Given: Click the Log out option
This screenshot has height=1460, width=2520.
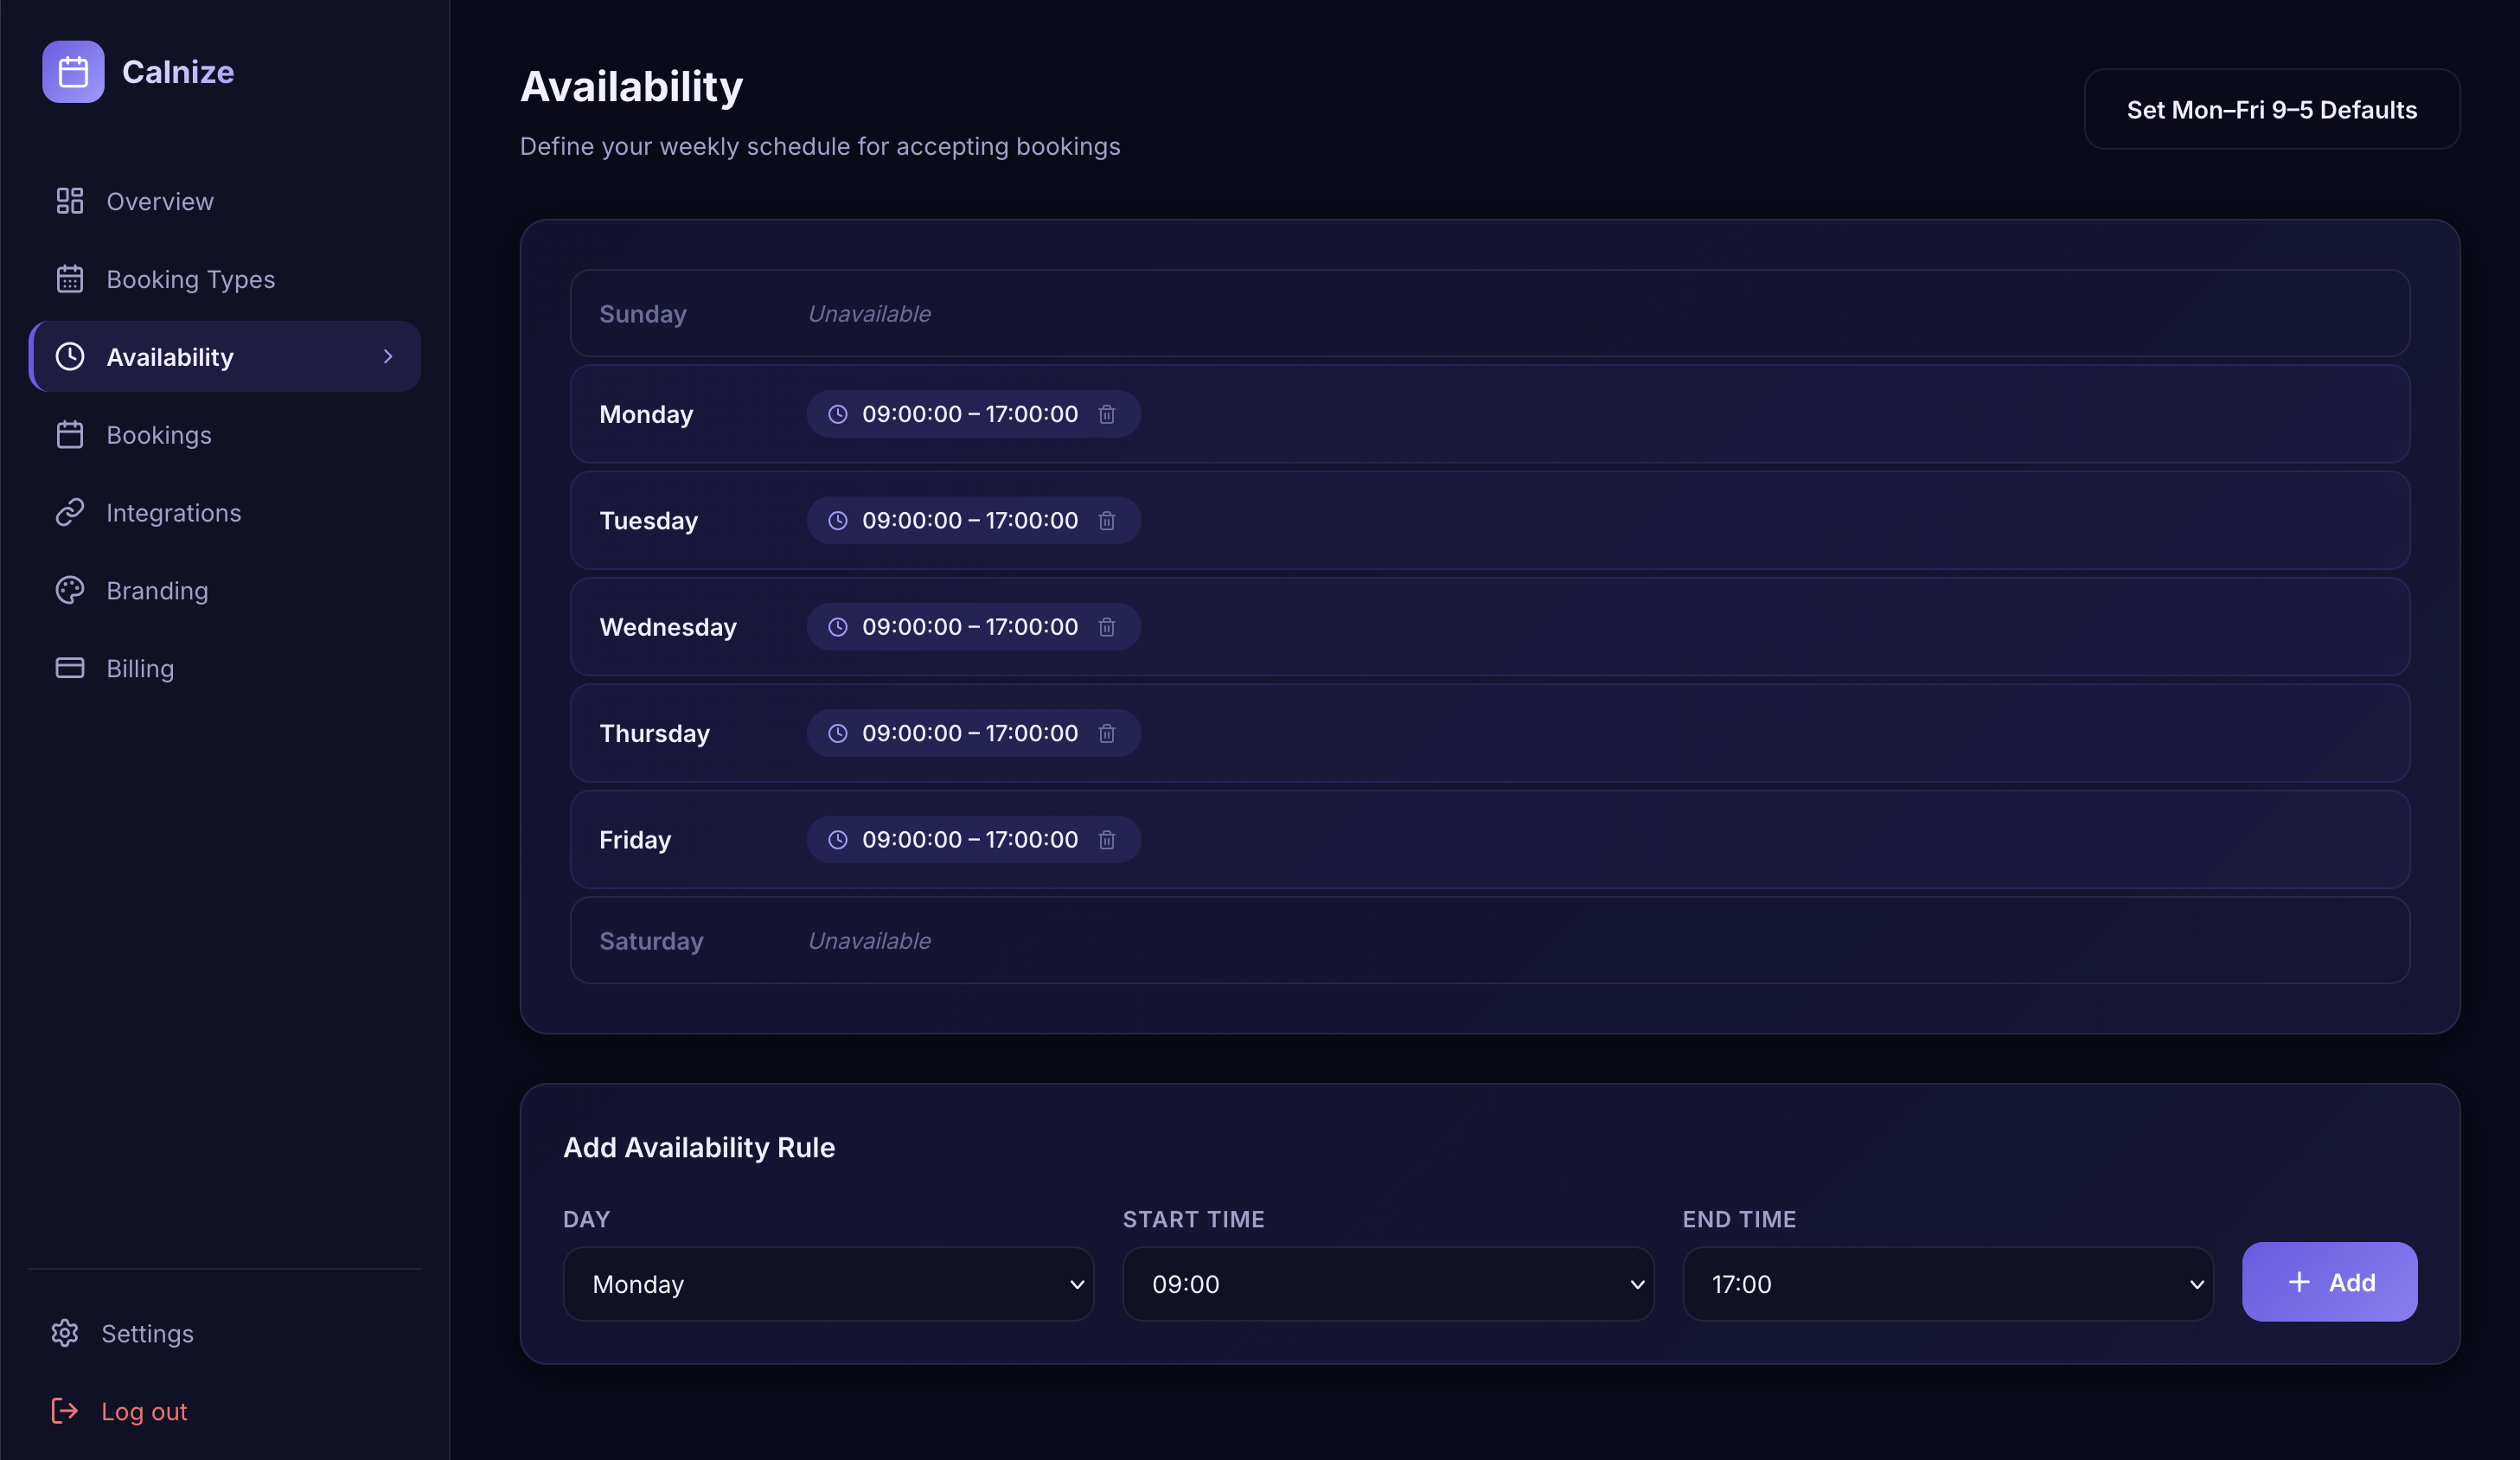Looking at the screenshot, I should click(x=144, y=1411).
